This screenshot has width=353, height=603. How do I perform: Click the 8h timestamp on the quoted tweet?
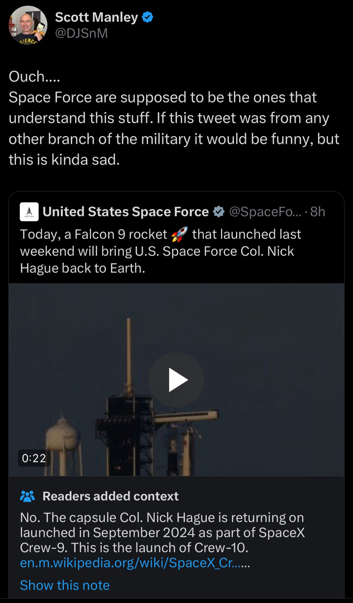pos(318,211)
